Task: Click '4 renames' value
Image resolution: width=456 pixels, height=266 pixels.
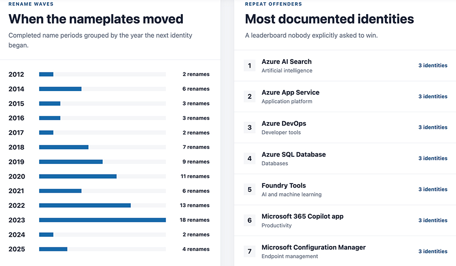Action: 196,249
